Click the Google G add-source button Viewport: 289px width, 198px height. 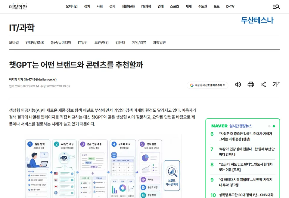tap(207, 85)
